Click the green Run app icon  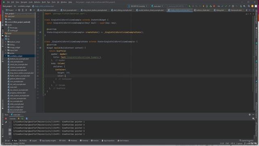pos(189,6)
